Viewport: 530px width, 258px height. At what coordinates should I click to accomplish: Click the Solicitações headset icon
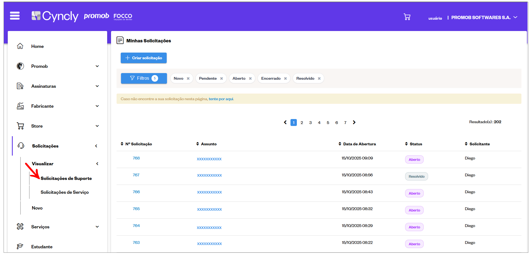(21, 146)
